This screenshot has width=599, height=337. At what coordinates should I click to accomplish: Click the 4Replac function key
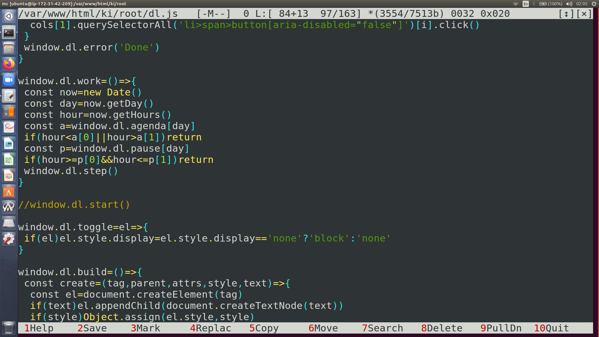[211, 328]
